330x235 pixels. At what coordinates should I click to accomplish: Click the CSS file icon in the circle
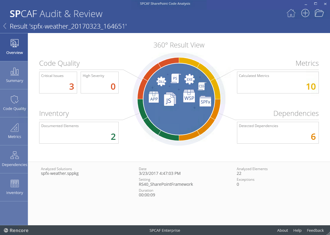pos(202,86)
